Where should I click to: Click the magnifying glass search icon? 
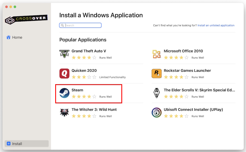[x=63, y=25]
